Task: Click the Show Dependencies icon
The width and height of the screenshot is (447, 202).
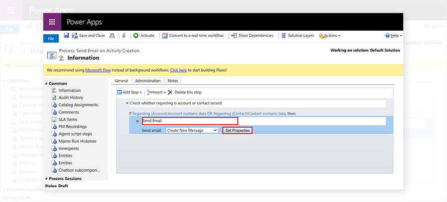Action: tap(234, 36)
